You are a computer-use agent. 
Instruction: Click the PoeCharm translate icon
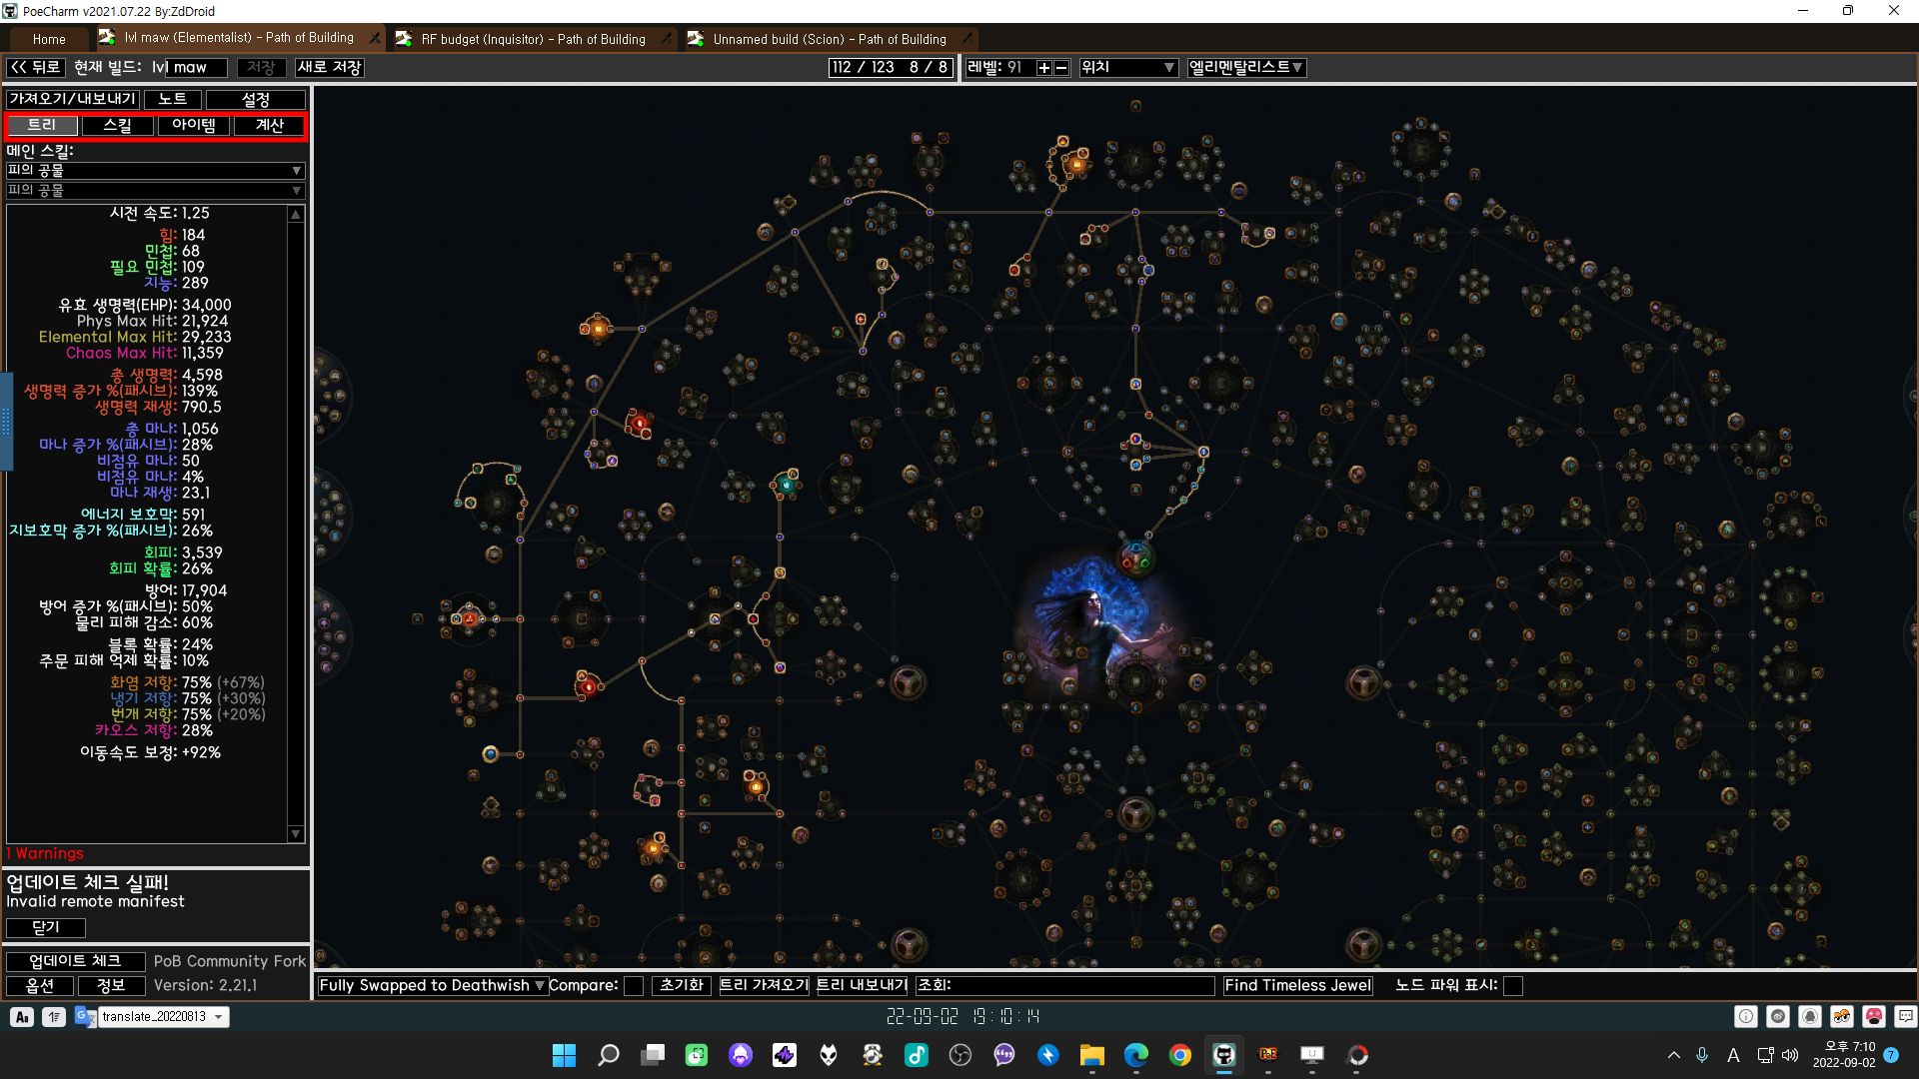85,1017
